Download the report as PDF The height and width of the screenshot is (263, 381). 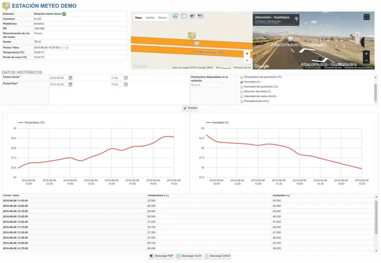[x=161, y=256]
